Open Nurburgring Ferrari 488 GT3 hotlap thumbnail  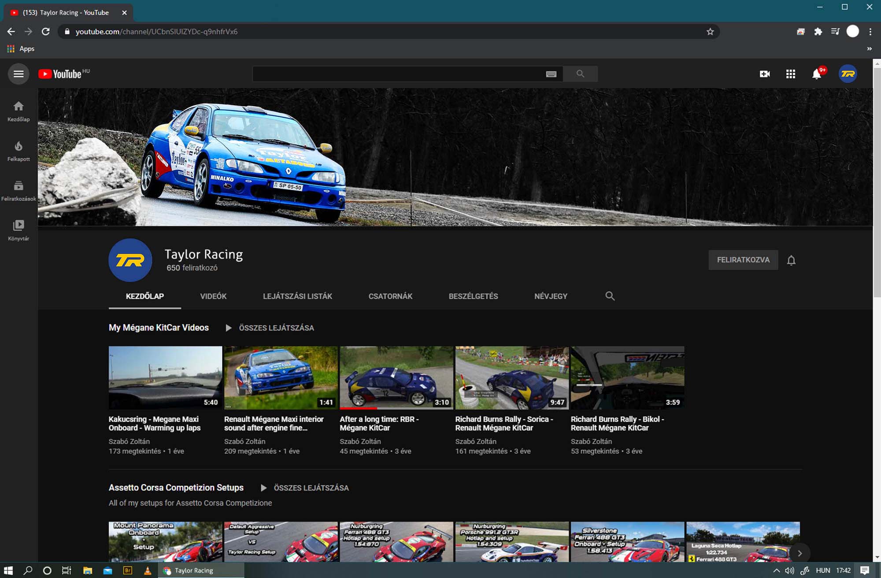click(396, 542)
